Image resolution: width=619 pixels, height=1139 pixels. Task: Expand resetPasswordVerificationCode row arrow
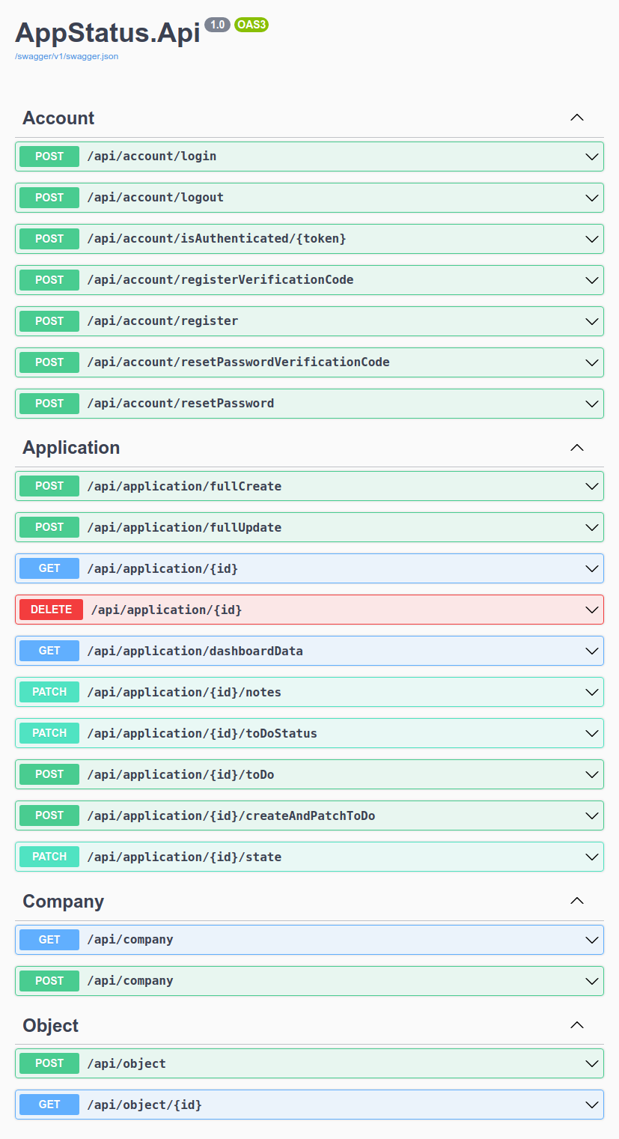[x=592, y=362]
